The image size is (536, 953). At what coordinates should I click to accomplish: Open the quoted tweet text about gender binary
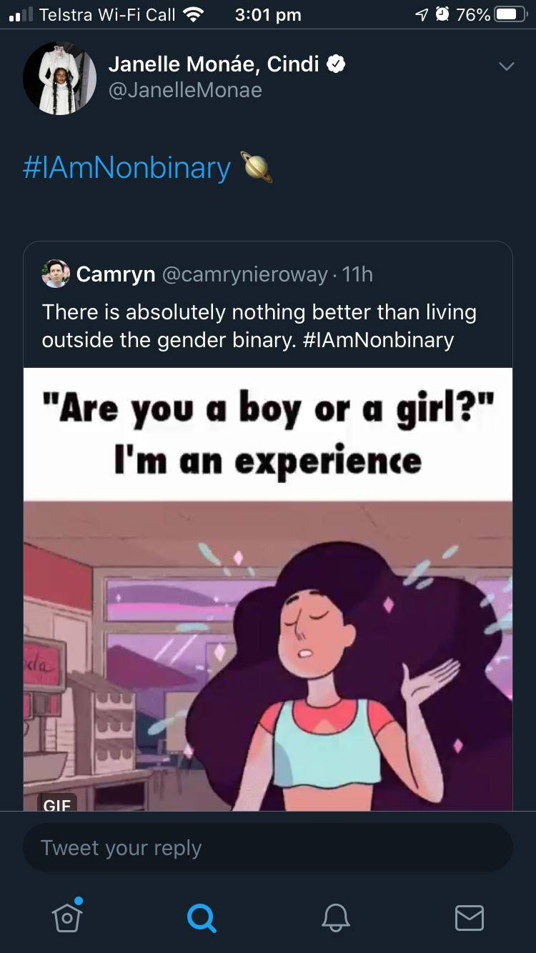coord(259,326)
